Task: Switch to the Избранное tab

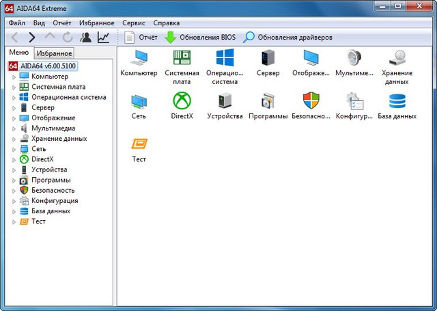Action: click(x=54, y=53)
